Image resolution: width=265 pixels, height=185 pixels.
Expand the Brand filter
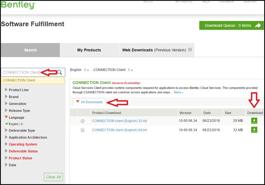(6, 96)
